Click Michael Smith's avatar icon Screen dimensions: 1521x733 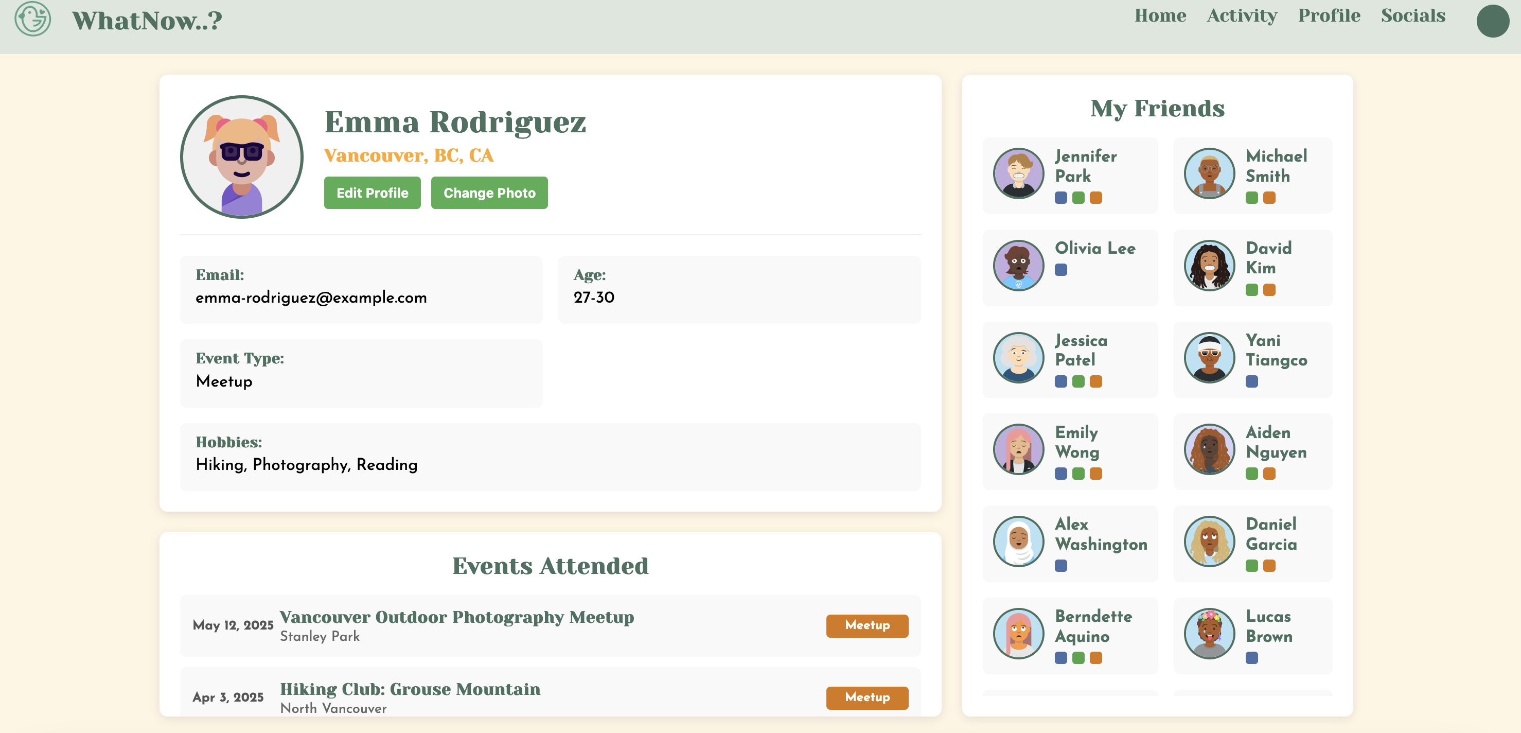pyautogui.click(x=1209, y=173)
